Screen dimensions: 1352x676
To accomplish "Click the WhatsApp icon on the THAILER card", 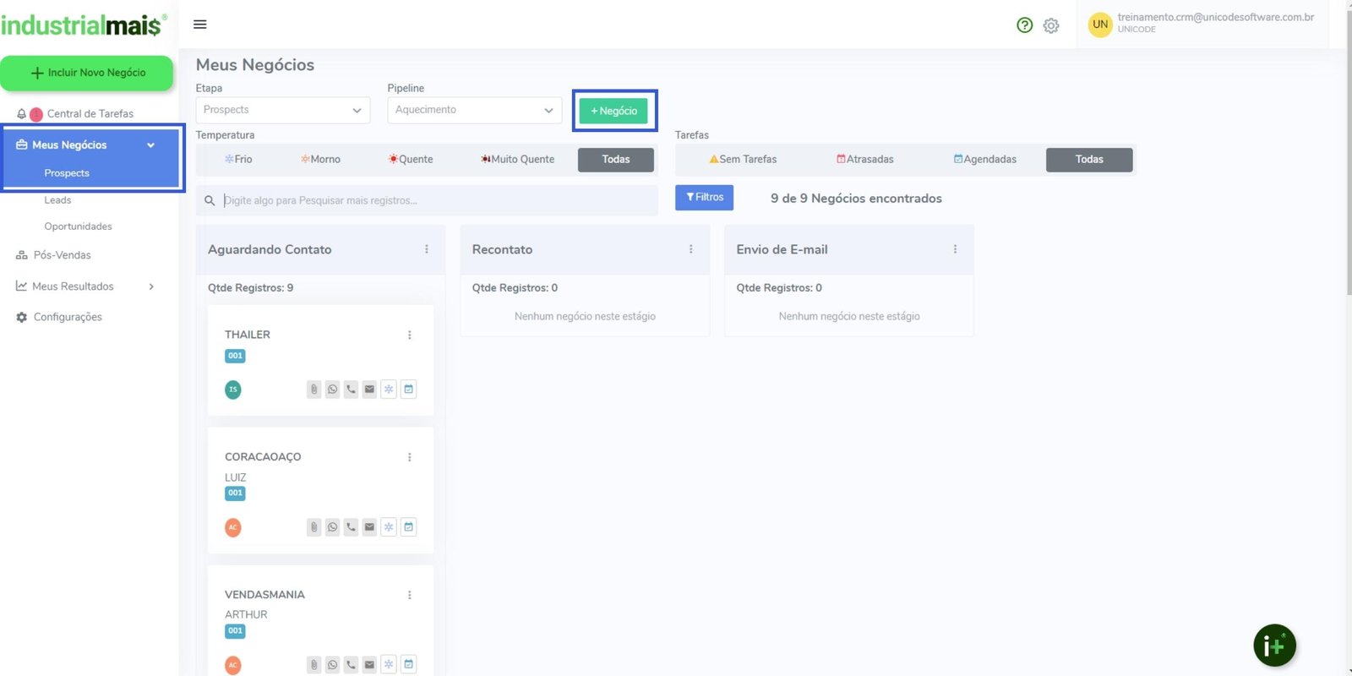I will point(332,390).
